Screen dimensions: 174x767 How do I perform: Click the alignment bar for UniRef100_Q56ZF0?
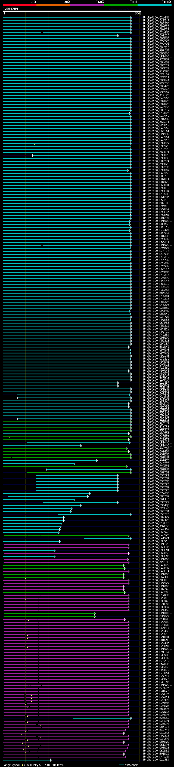pos(95,515)
